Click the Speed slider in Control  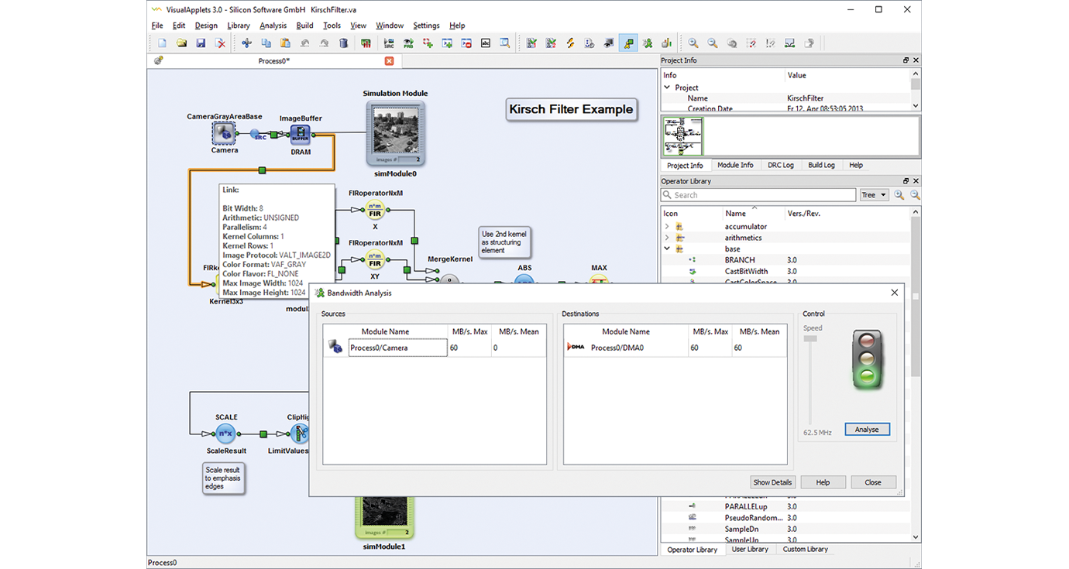coord(812,379)
